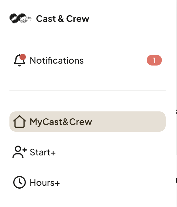The image size is (177, 207).
Task: Click the Hours+ text label
Action: point(45,183)
